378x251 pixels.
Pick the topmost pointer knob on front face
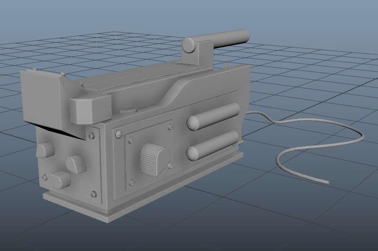coord(45,150)
